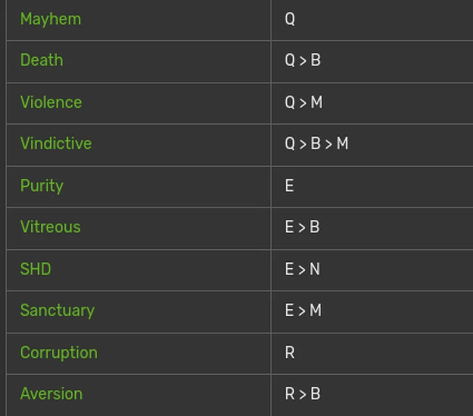
Task: Select the "Q > M" cell text
Action: coord(304,102)
